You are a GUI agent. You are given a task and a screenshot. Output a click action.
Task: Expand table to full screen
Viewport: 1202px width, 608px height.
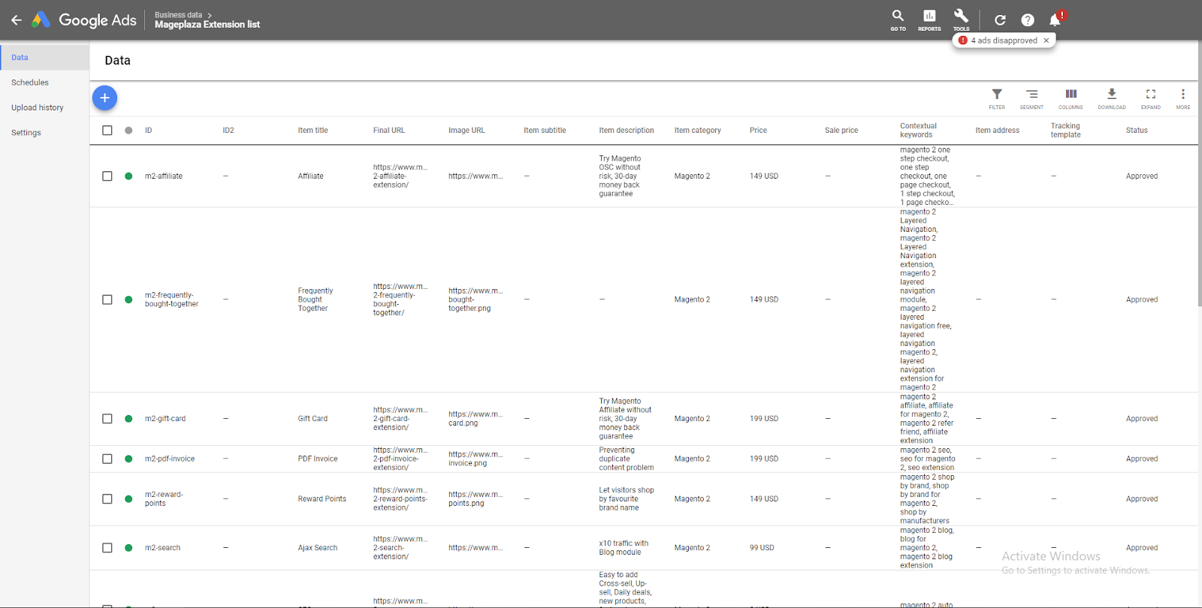point(1151,98)
